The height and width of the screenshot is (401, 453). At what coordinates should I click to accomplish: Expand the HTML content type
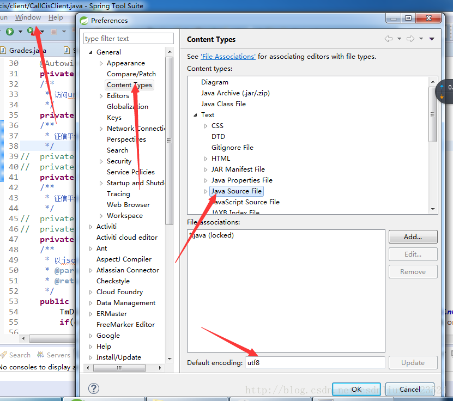tap(206, 159)
